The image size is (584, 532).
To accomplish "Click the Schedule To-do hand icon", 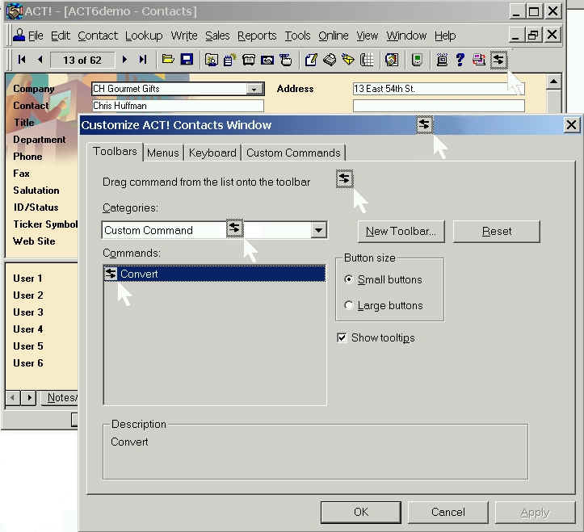I will (x=286, y=60).
